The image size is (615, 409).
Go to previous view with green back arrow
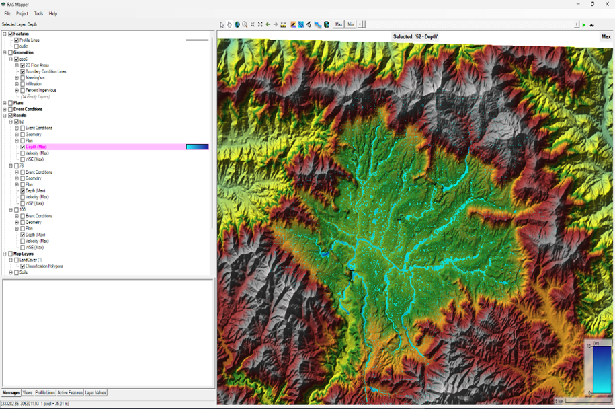coord(268,24)
